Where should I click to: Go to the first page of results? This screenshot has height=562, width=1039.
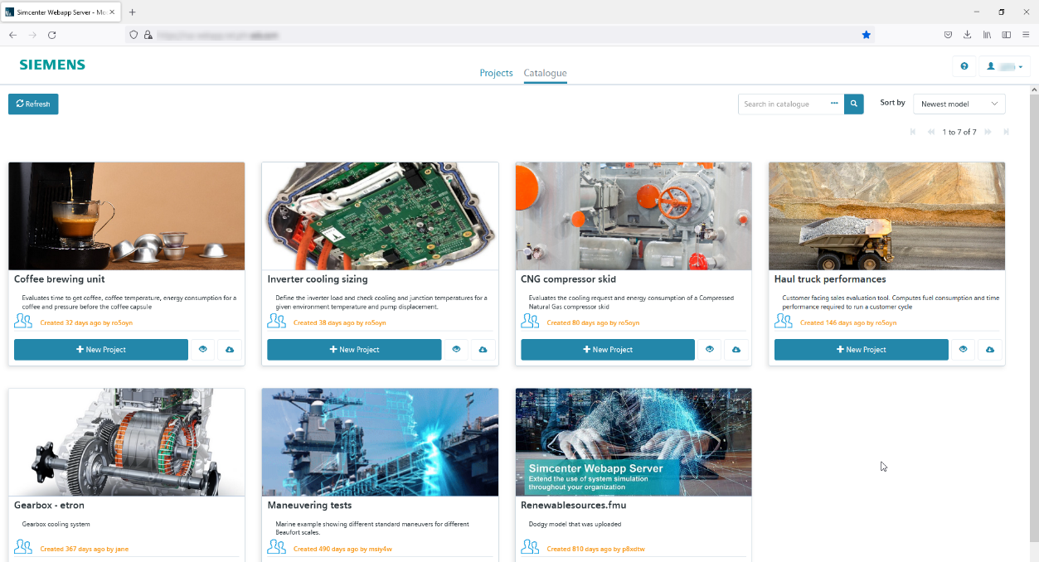[x=913, y=132]
